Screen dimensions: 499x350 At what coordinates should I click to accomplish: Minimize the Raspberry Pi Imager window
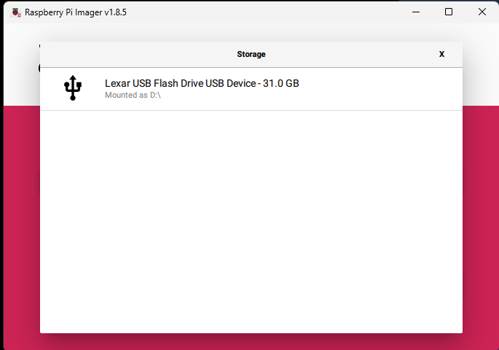(x=416, y=12)
